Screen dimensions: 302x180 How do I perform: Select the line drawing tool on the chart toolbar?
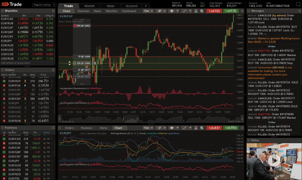point(185,11)
